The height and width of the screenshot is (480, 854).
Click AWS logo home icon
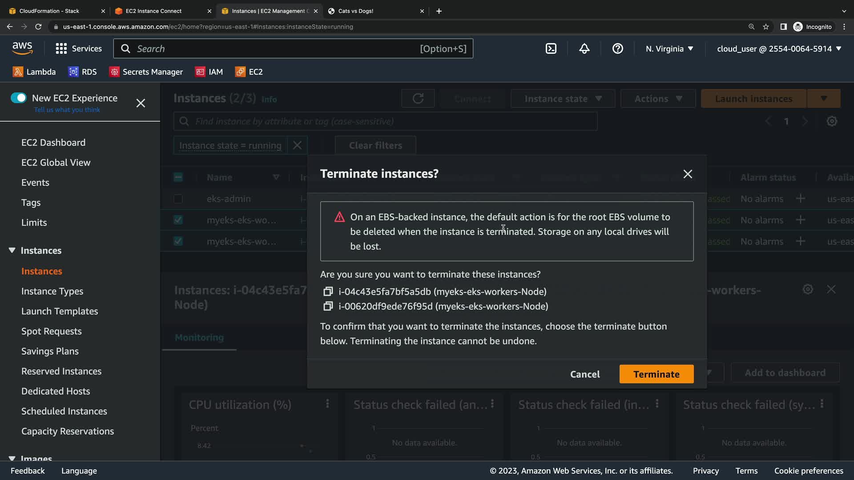tap(22, 48)
